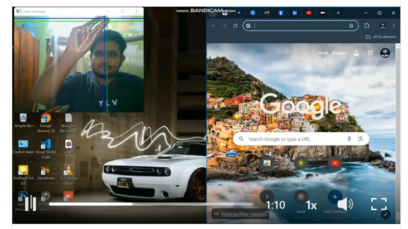Pause the video playback
The image size is (408, 229).
click(31, 203)
